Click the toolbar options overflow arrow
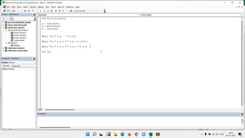Viewport: 245px width, 138px height. 105,11
